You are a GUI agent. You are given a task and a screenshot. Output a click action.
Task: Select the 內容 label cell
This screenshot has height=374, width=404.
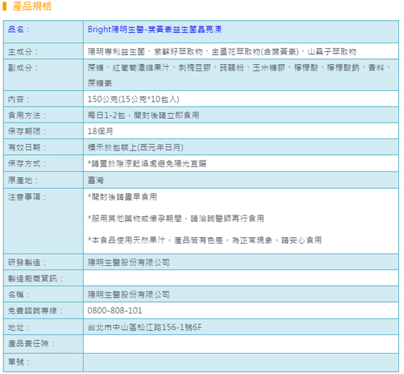coord(43,99)
